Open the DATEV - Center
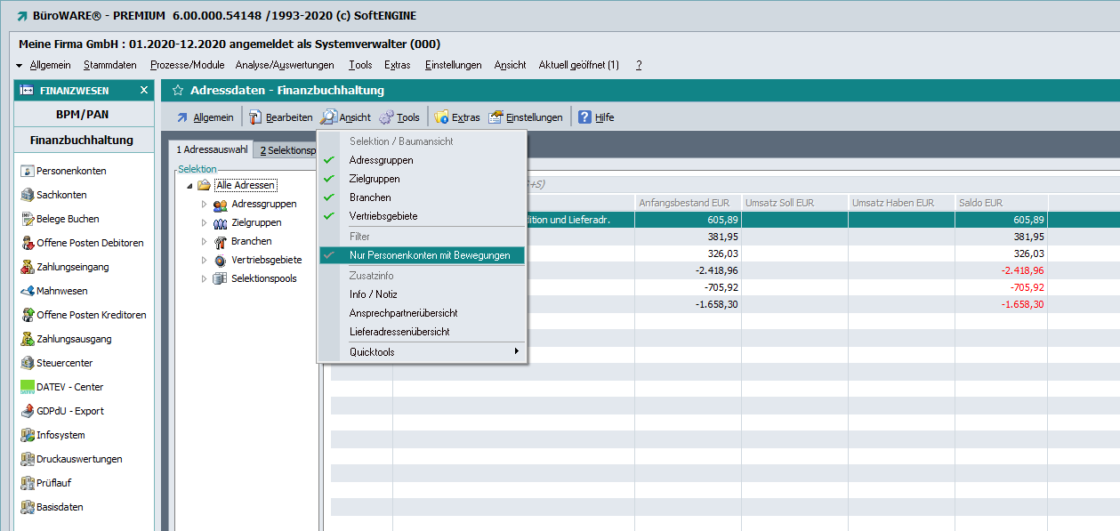The width and height of the screenshot is (1120, 531). point(69,387)
